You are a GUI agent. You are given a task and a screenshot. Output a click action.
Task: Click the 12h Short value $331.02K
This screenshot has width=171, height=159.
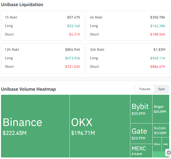click(x=73, y=67)
